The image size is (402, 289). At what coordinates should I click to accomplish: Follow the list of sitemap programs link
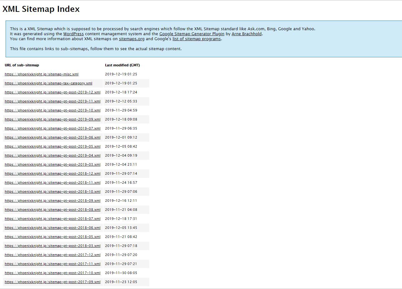tap(197, 39)
